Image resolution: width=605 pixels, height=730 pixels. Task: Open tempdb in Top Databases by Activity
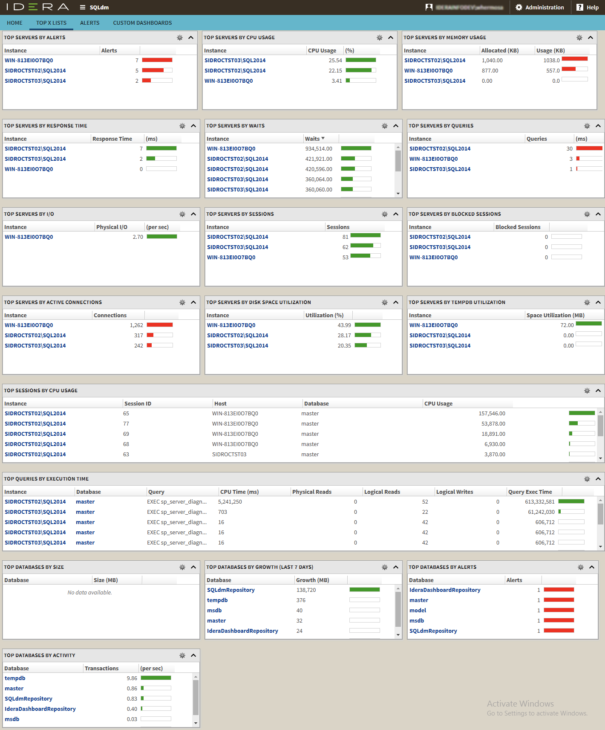(x=15, y=678)
